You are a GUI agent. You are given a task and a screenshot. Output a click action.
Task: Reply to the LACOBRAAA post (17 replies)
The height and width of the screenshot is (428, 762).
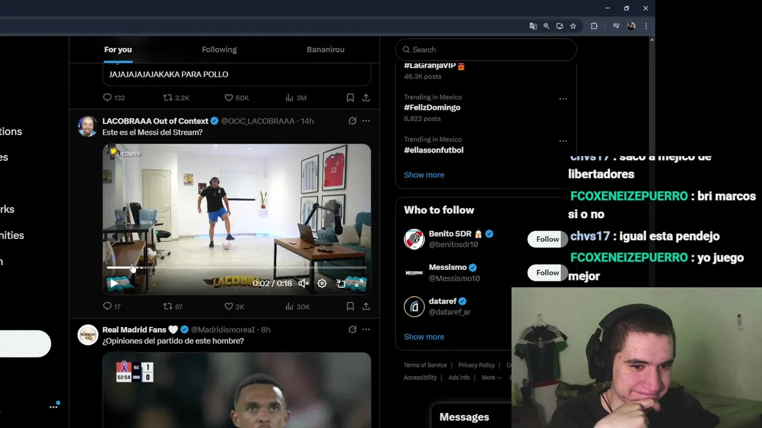point(111,306)
